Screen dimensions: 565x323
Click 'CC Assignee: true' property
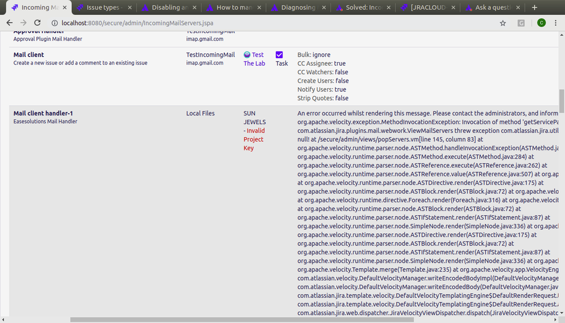[322, 63]
